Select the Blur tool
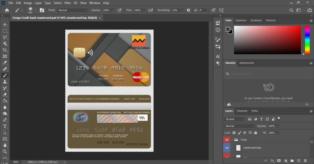Screen dimensions: 314x164 5,107
